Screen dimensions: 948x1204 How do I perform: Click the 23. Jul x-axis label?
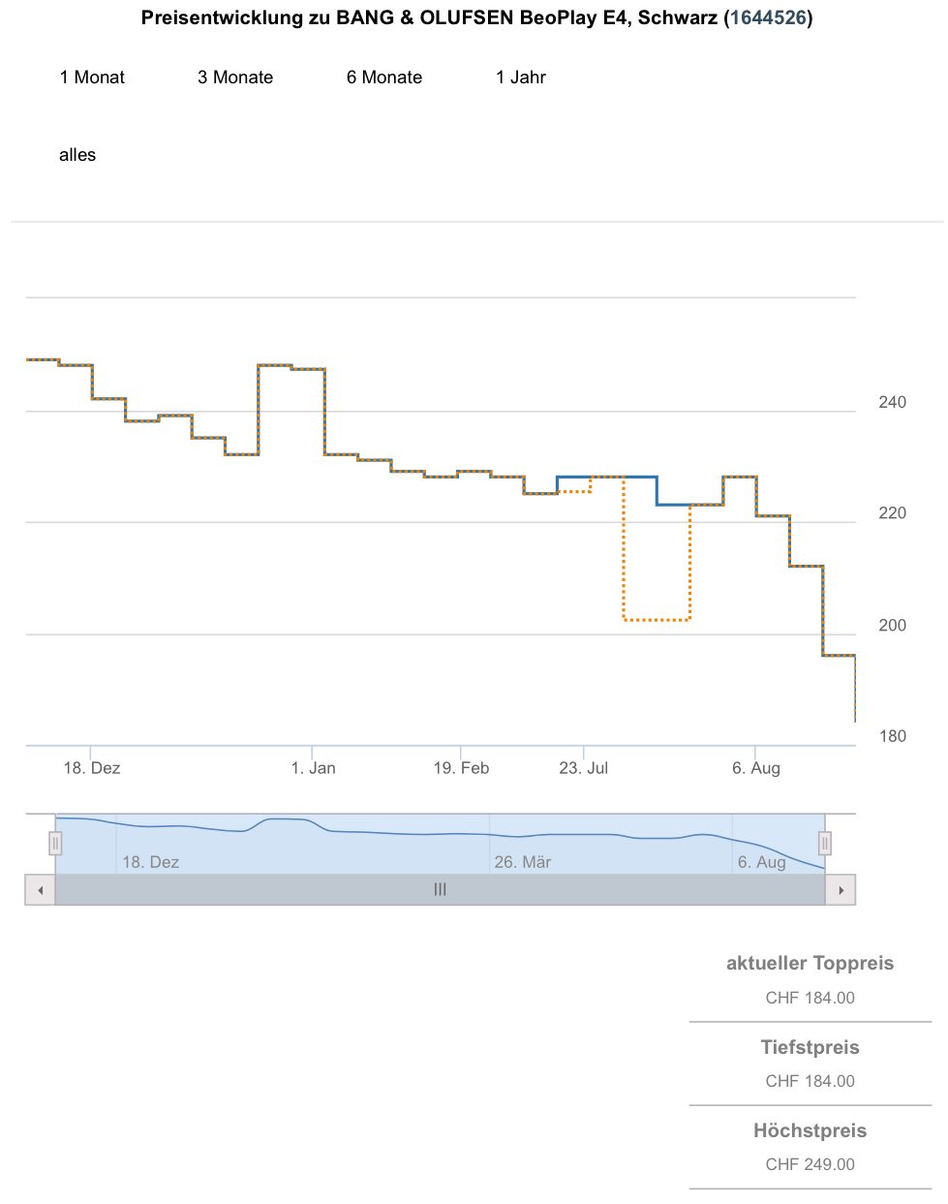(584, 768)
